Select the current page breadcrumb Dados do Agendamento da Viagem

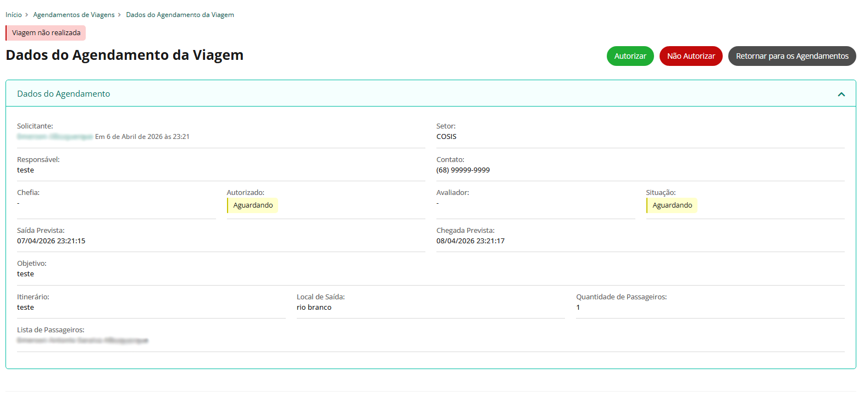point(180,15)
